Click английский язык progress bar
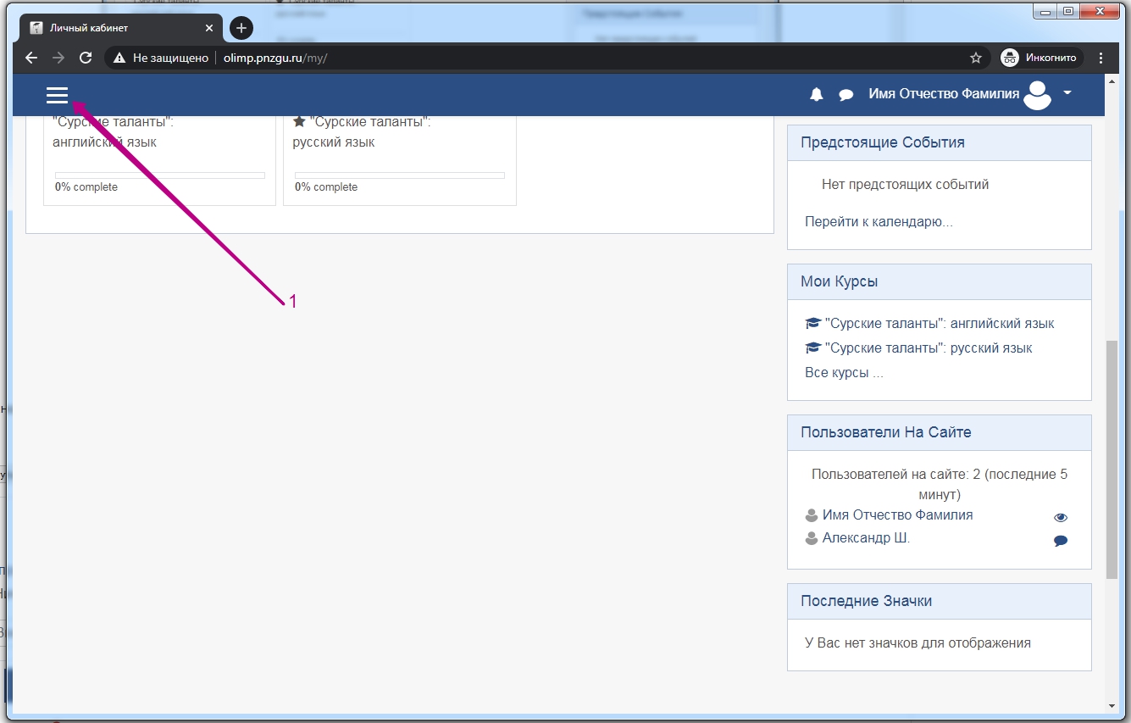Image resolution: width=1131 pixels, height=723 pixels. (x=160, y=175)
